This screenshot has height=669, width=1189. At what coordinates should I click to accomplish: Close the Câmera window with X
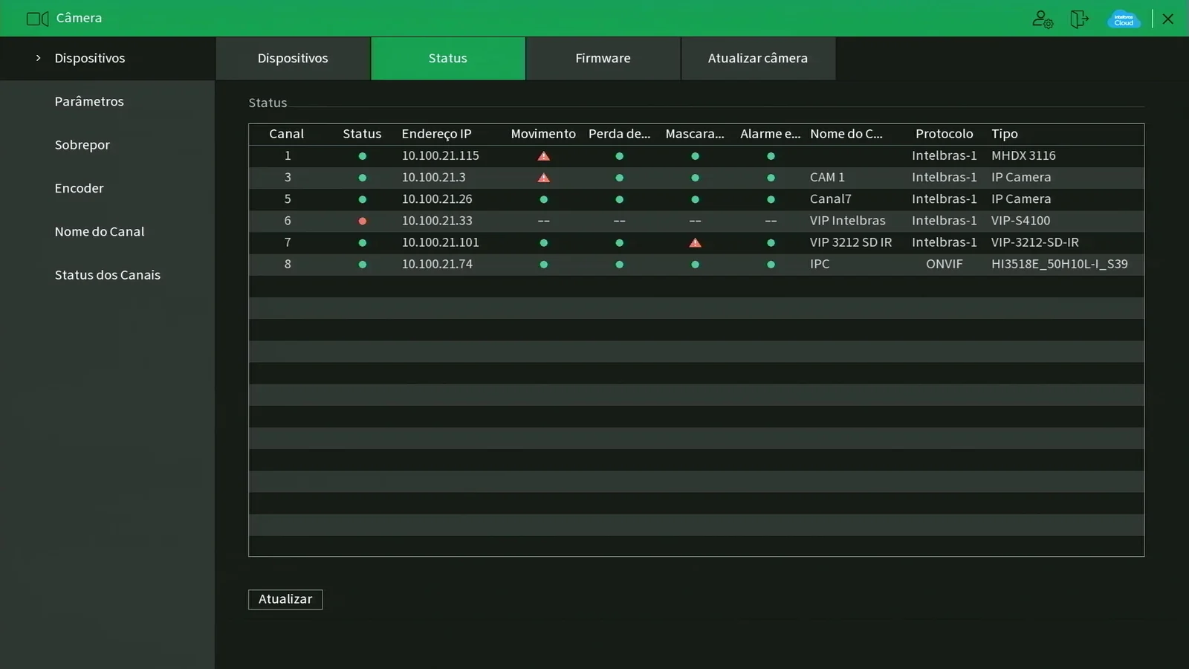pos(1168,19)
